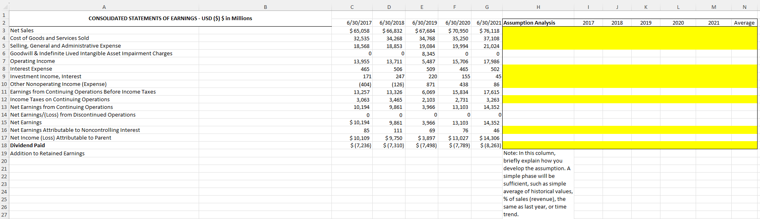This screenshot has width=760, height=219.
Task: Select the 2,103 income taxes value
Action: tap(421, 100)
